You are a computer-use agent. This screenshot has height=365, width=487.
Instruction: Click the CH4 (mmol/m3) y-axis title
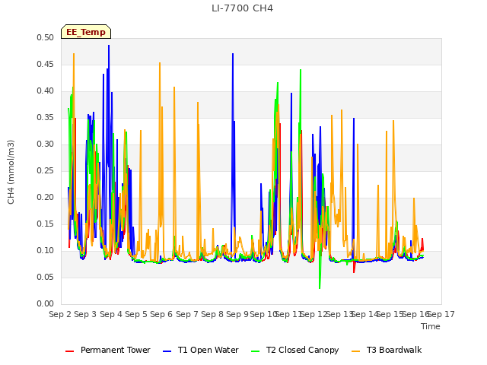click(11, 172)
